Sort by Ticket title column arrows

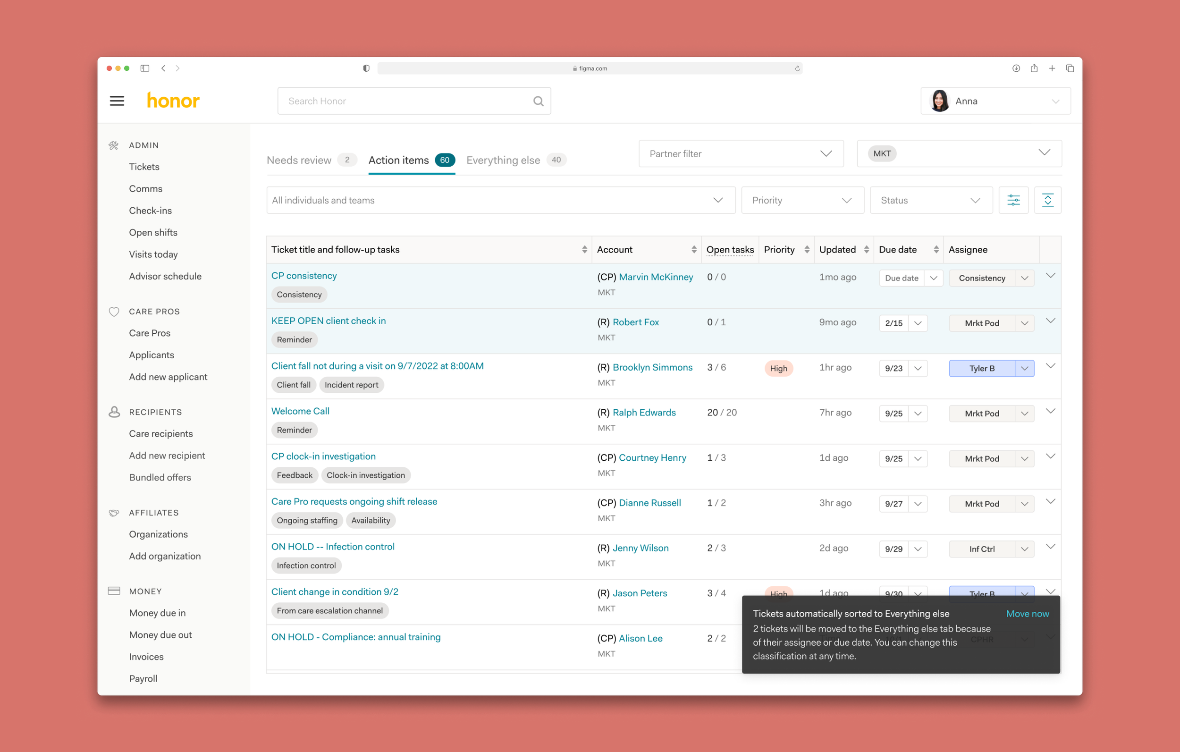tap(584, 250)
